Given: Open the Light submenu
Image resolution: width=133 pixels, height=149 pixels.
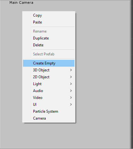Looking at the screenshot, I should 49,84.
